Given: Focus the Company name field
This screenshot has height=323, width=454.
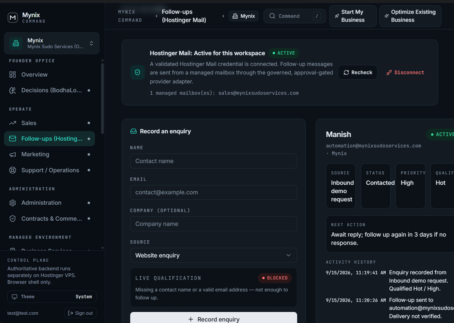Looking at the screenshot, I should (x=214, y=224).
